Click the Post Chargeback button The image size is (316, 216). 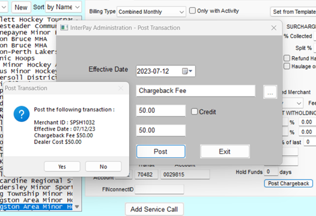click(288, 184)
